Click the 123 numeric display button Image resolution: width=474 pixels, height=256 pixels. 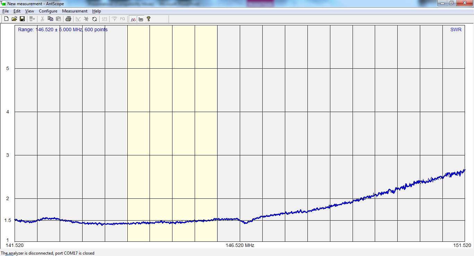104,19
